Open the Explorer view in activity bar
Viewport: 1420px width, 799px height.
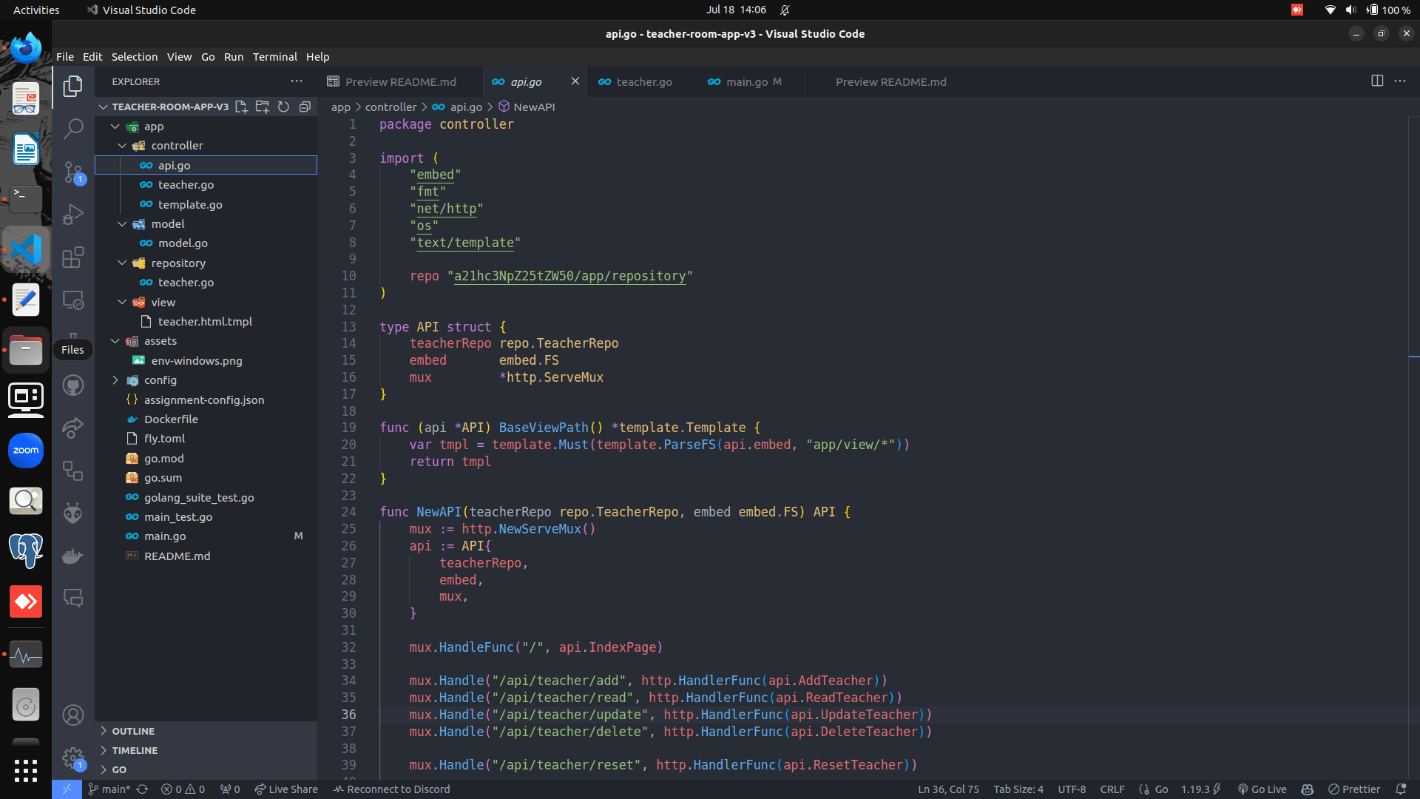click(72, 86)
